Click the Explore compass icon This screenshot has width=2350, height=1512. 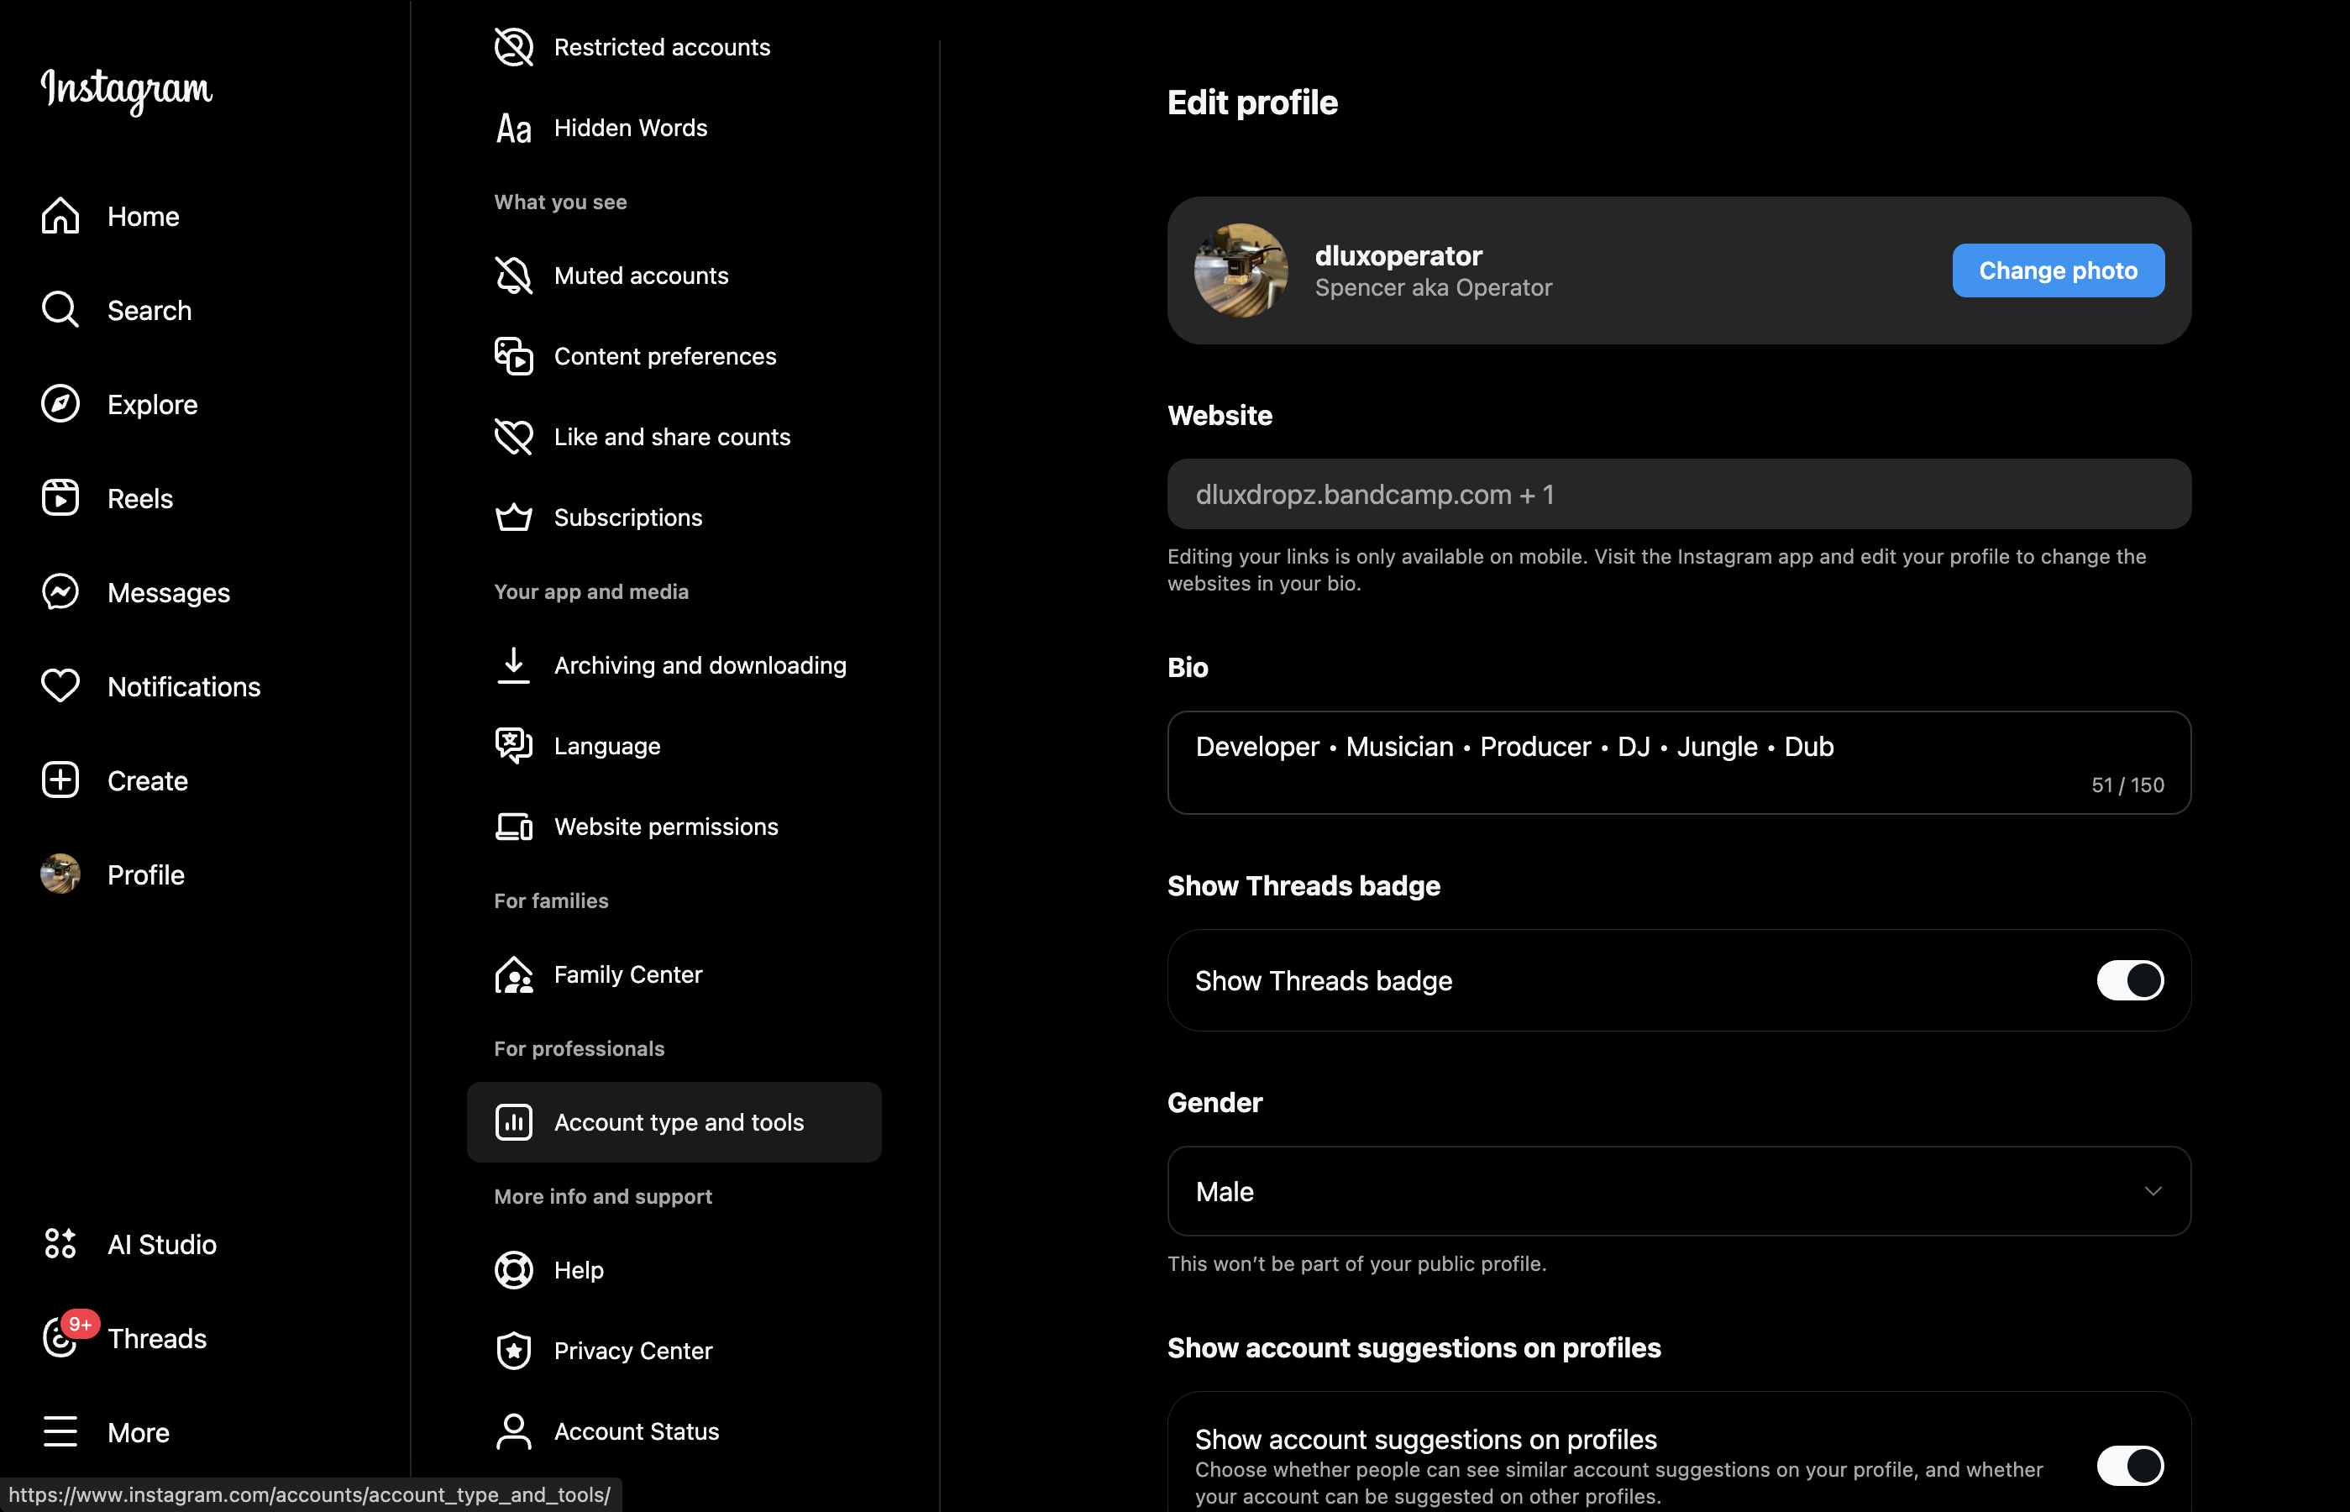[x=60, y=403]
